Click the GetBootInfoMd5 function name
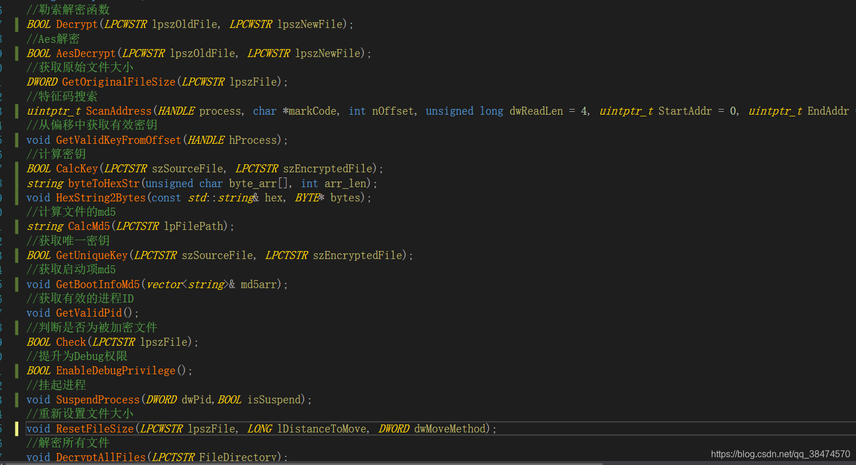 coord(98,284)
